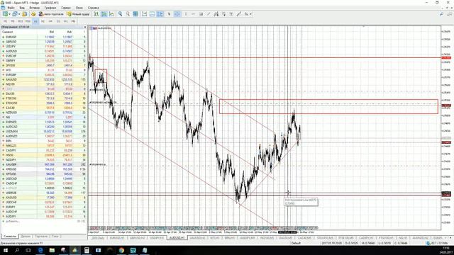The height and width of the screenshot is (255, 454).
Task: Expand the new chart dropdown arrow
Action: click(x=9, y=14)
